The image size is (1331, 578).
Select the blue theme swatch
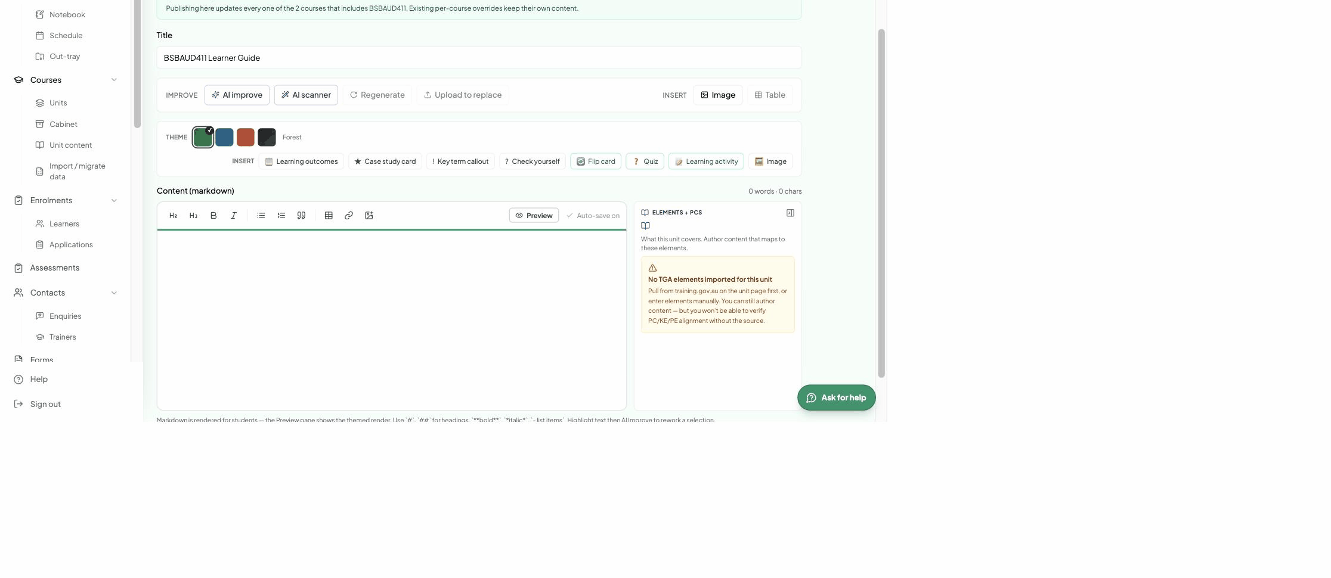(224, 137)
